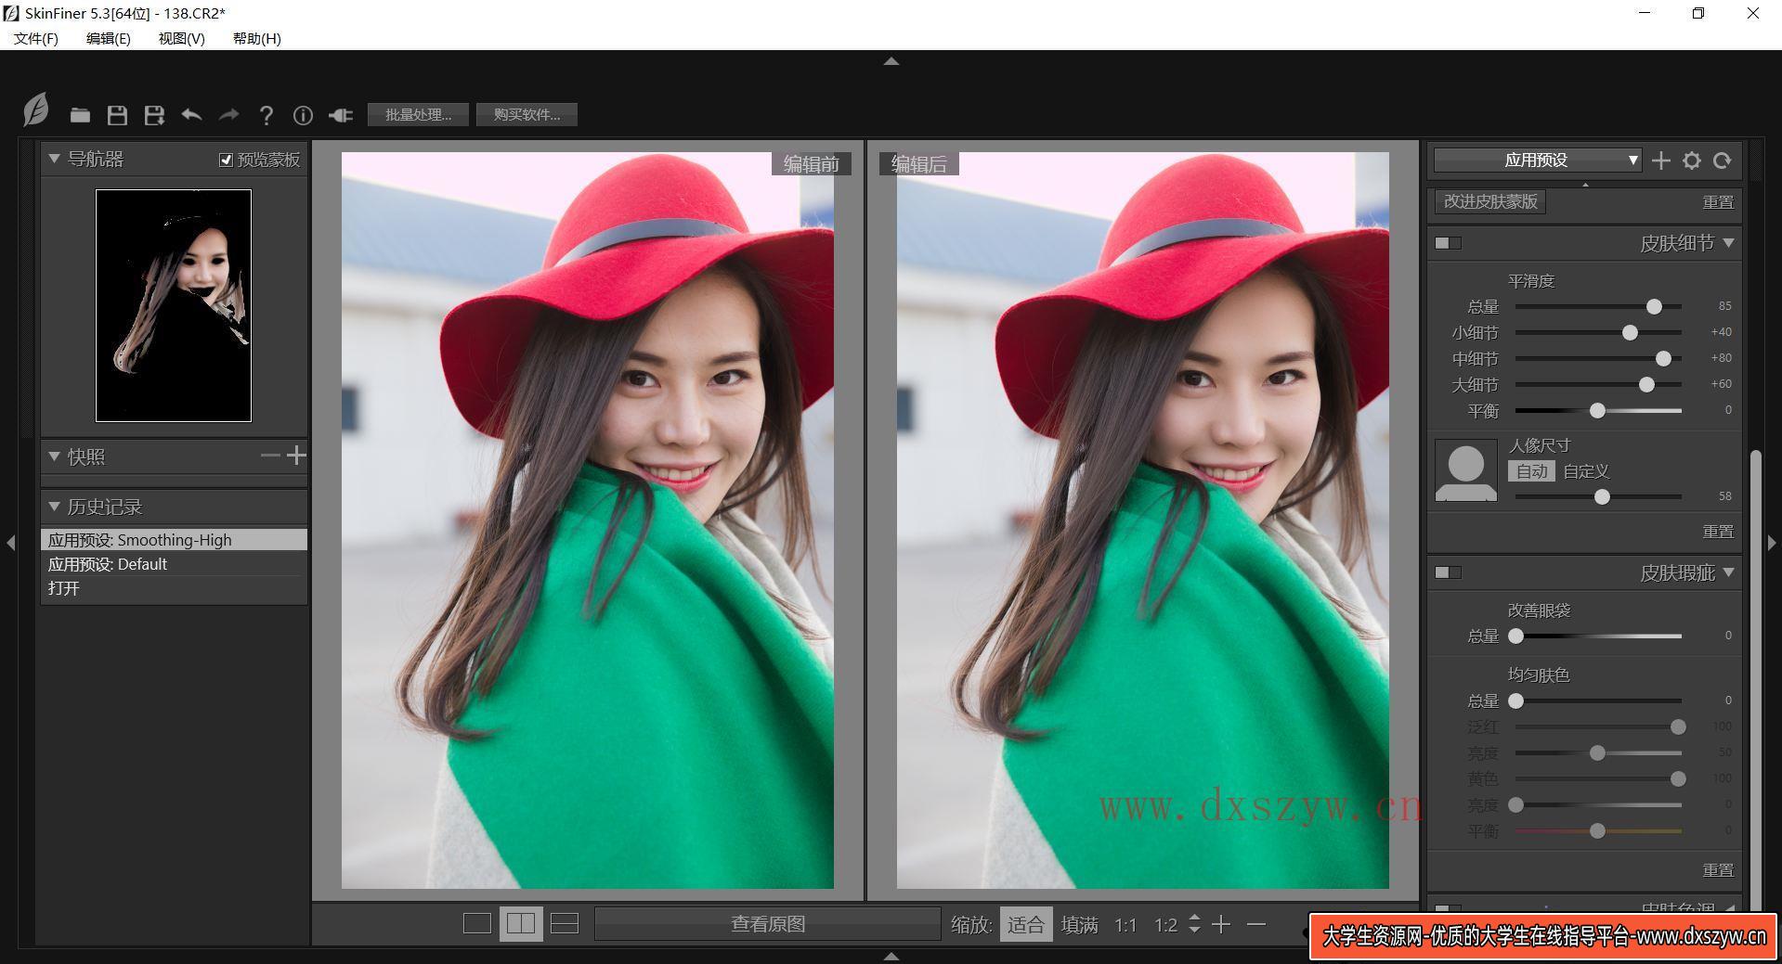
Task: Click the plugin connector icon in the toolbar
Action: click(x=341, y=115)
